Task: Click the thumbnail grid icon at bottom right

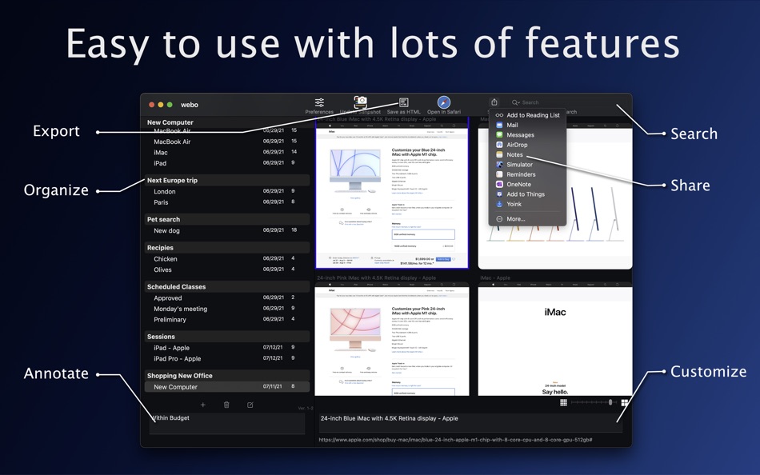Action: 624,402
